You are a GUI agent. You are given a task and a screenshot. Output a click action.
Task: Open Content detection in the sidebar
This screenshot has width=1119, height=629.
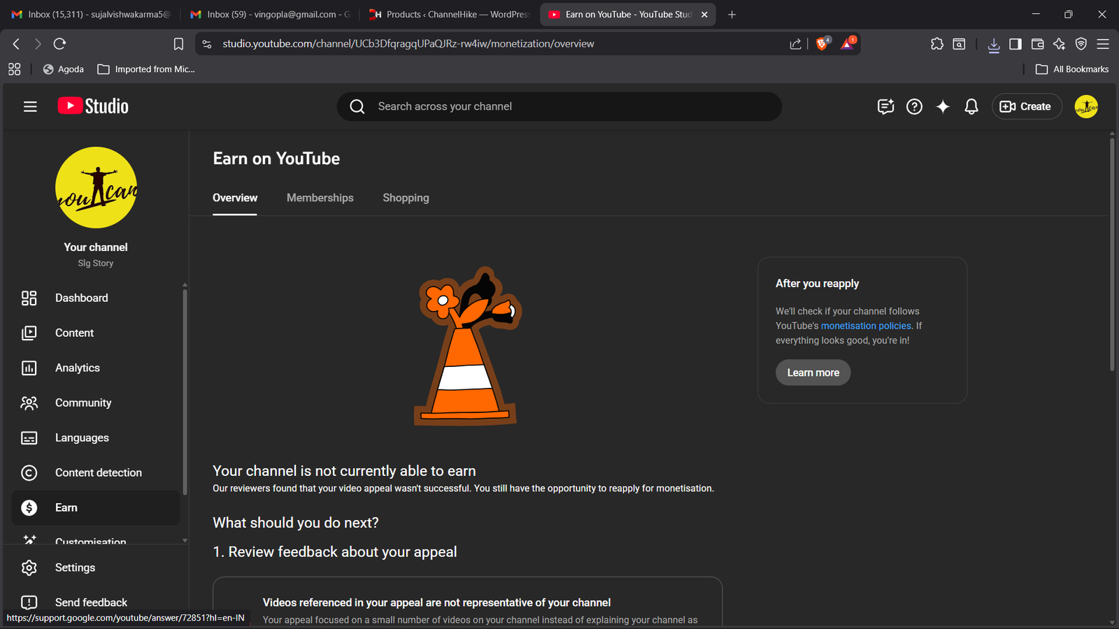(98, 472)
